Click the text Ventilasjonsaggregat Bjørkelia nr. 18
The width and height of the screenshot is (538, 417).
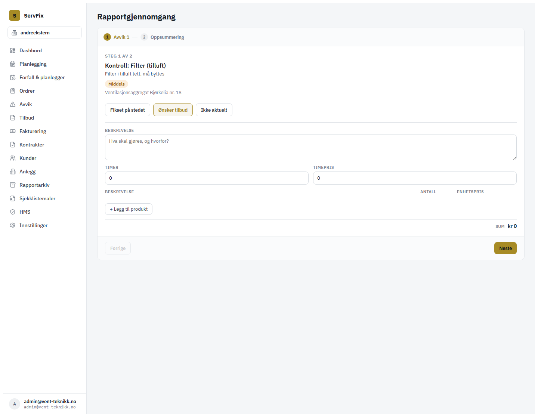[x=143, y=92]
